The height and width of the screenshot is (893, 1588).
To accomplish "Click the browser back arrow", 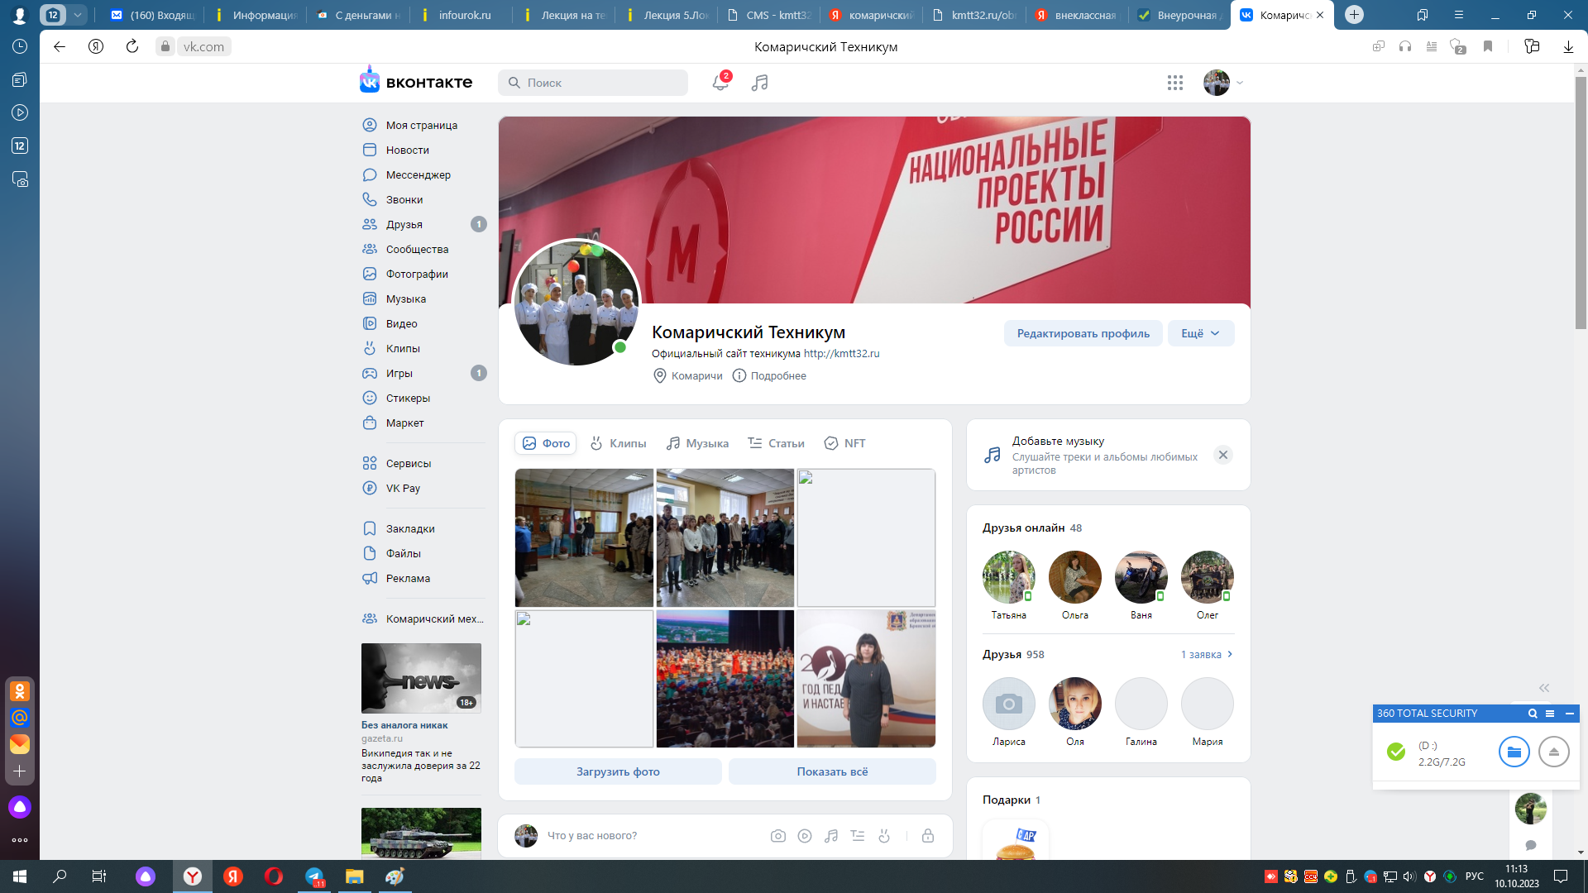I will (x=60, y=46).
